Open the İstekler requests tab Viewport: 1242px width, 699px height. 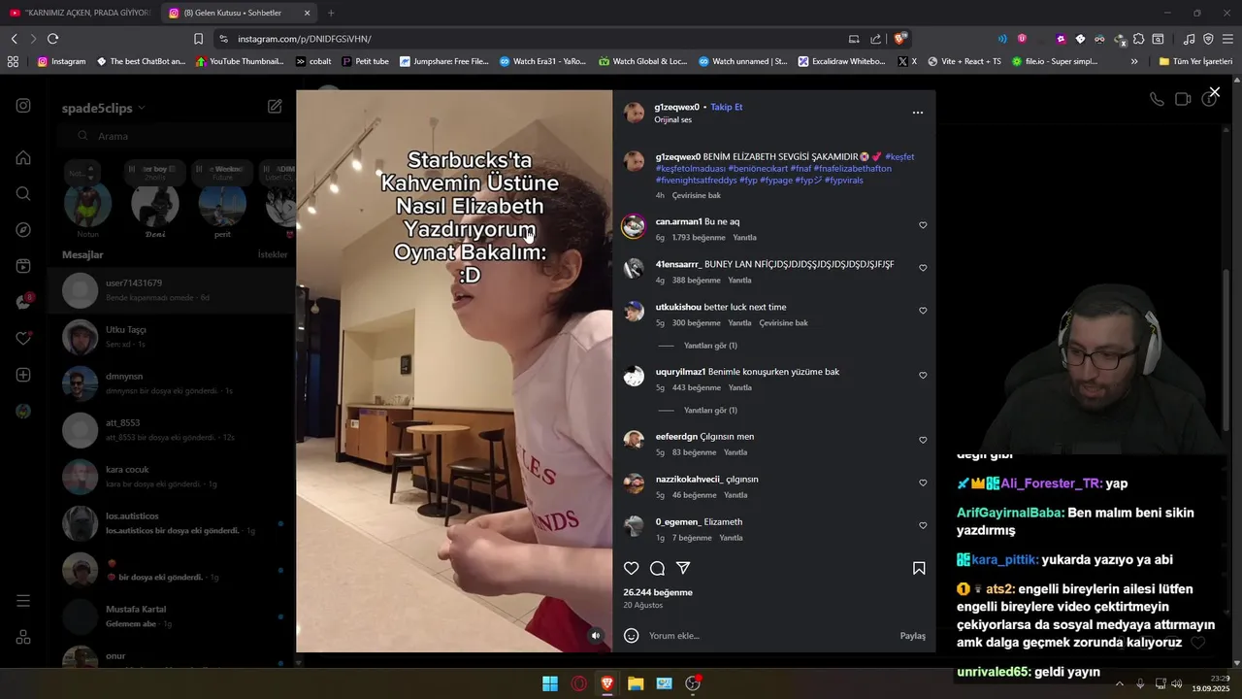273,254
